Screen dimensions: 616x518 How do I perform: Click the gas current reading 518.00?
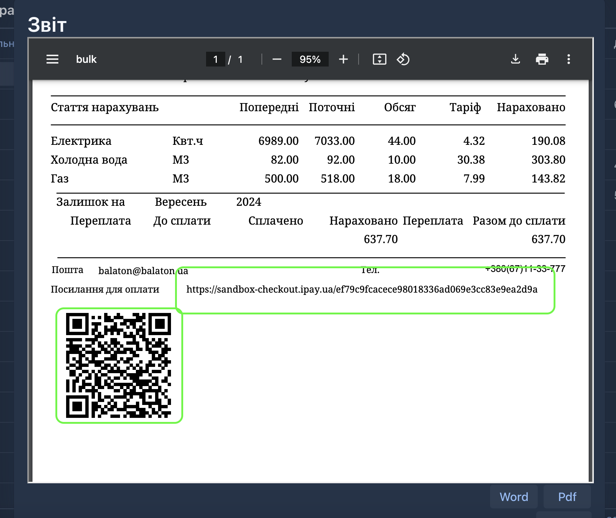coord(338,178)
